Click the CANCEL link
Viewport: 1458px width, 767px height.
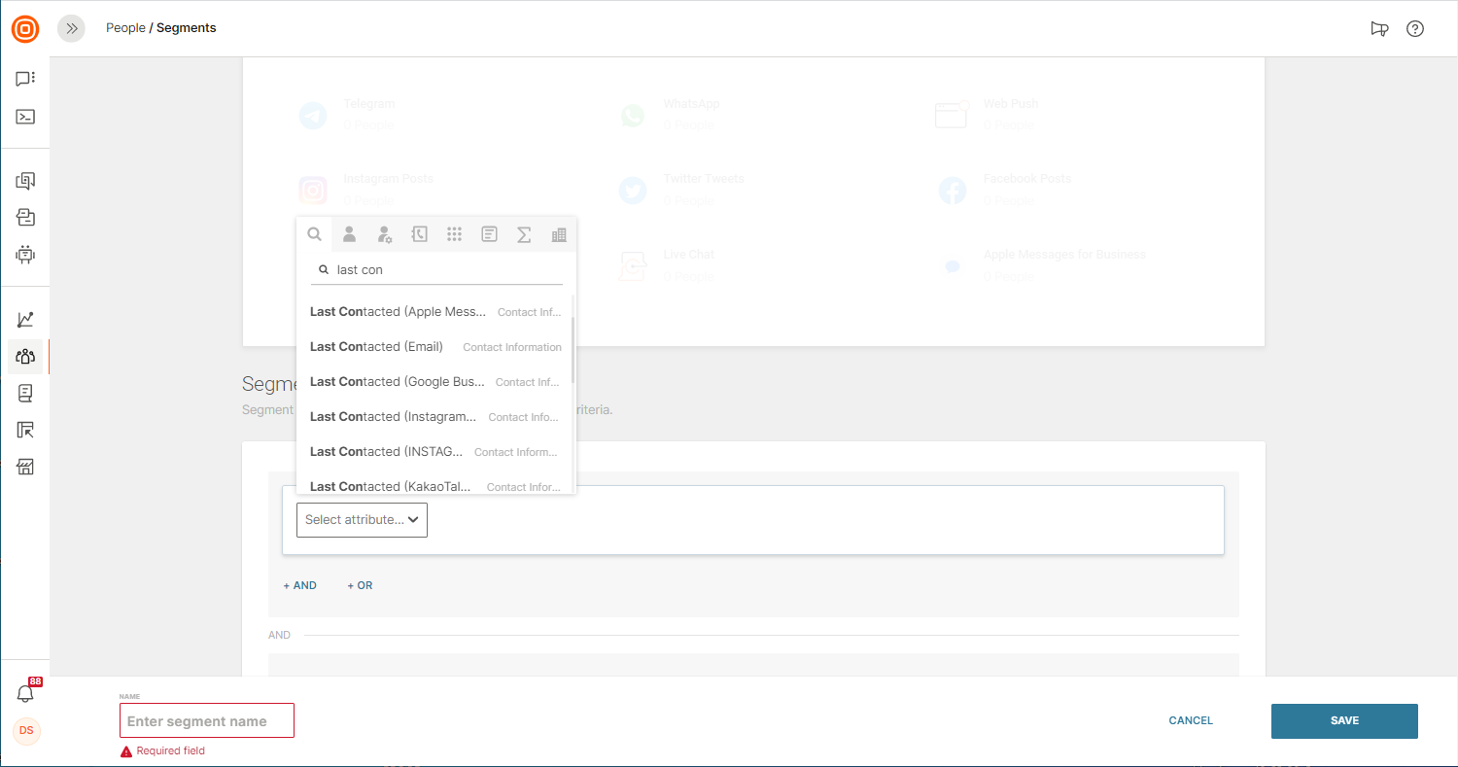tap(1191, 721)
